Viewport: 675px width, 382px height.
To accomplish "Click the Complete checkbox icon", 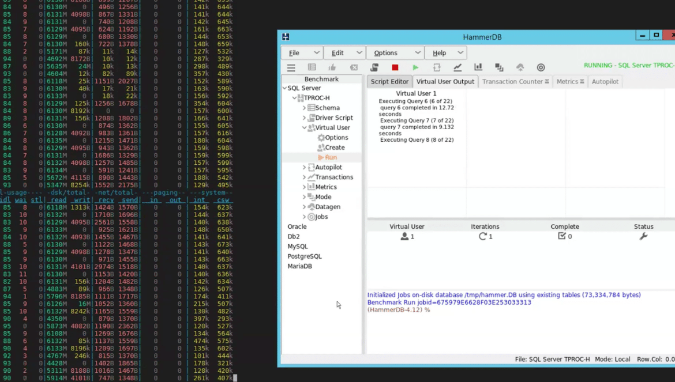I will [x=562, y=236].
